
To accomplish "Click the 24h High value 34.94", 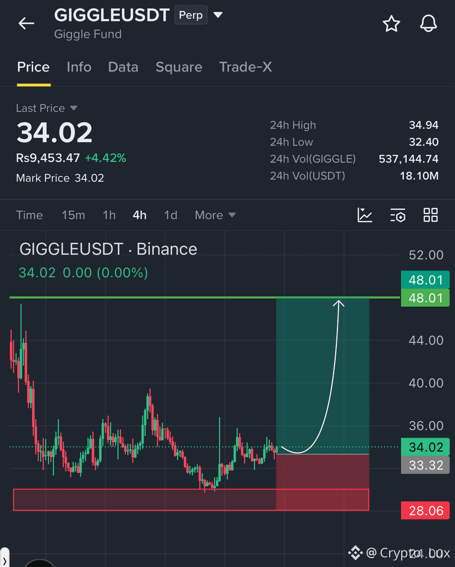I will click(x=424, y=125).
